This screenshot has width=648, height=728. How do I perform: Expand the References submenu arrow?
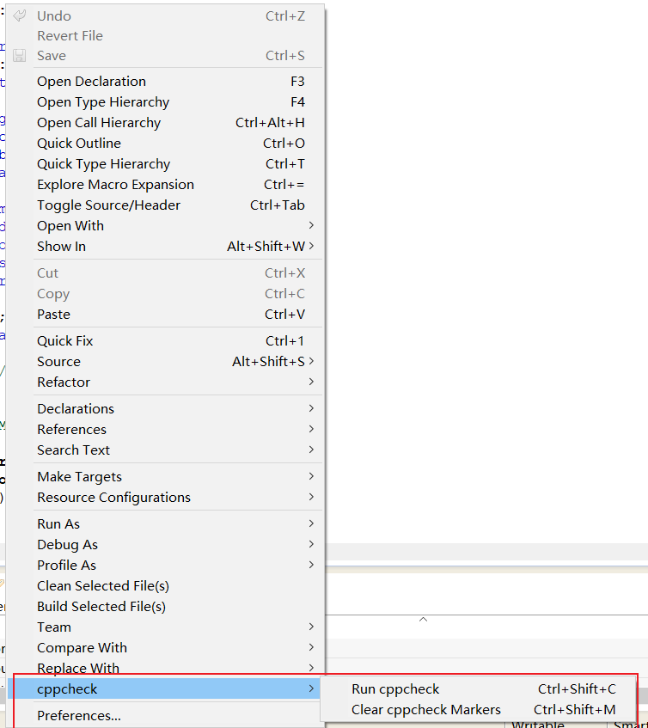click(x=311, y=429)
